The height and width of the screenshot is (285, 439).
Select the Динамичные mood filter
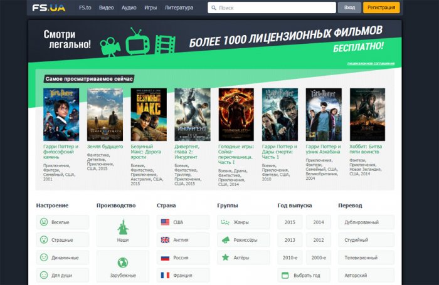63,257
